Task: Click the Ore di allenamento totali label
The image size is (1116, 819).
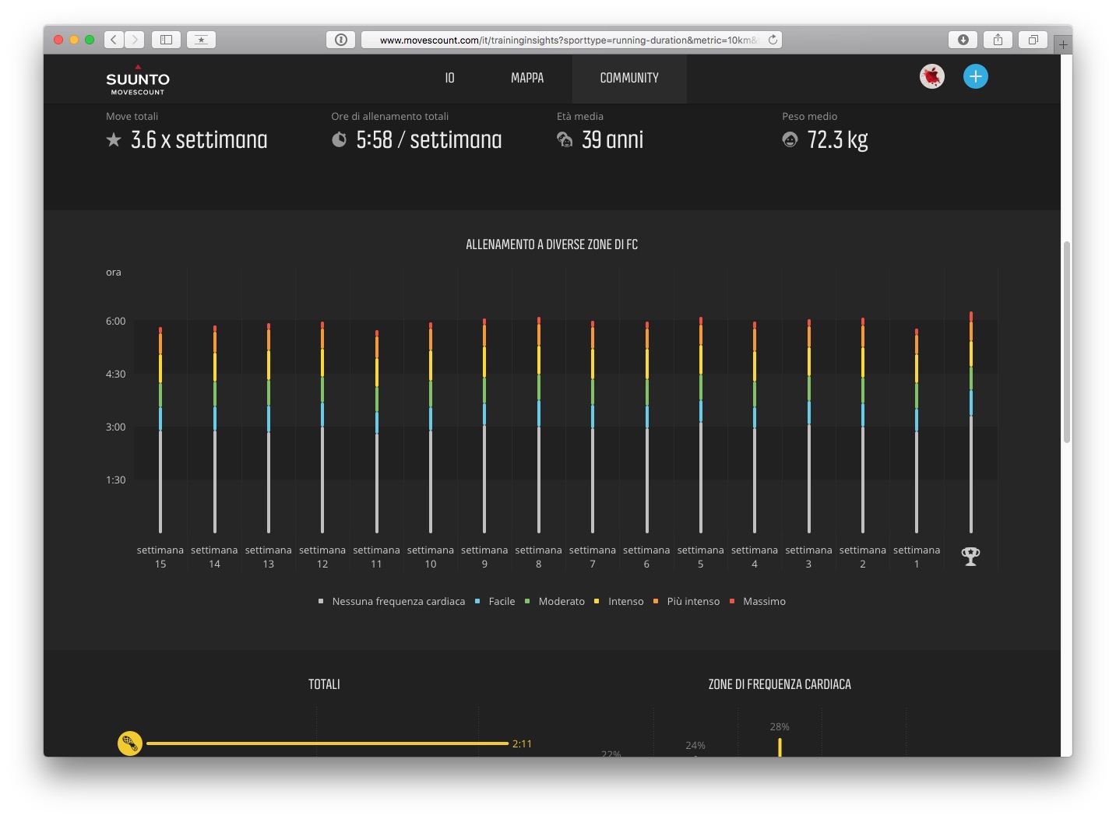Action: pyautogui.click(x=390, y=116)
